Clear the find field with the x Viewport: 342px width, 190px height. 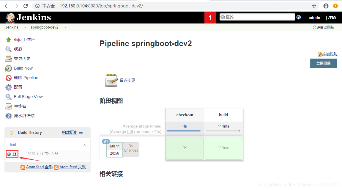pos(85,145)
